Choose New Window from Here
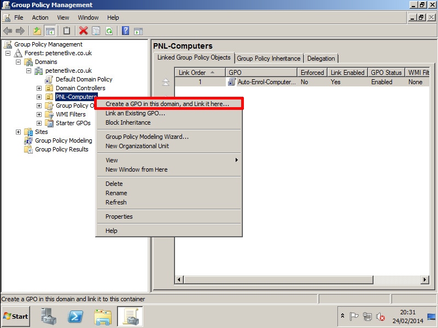This screenshot has height=328, width=438. (x=169, y=169)
